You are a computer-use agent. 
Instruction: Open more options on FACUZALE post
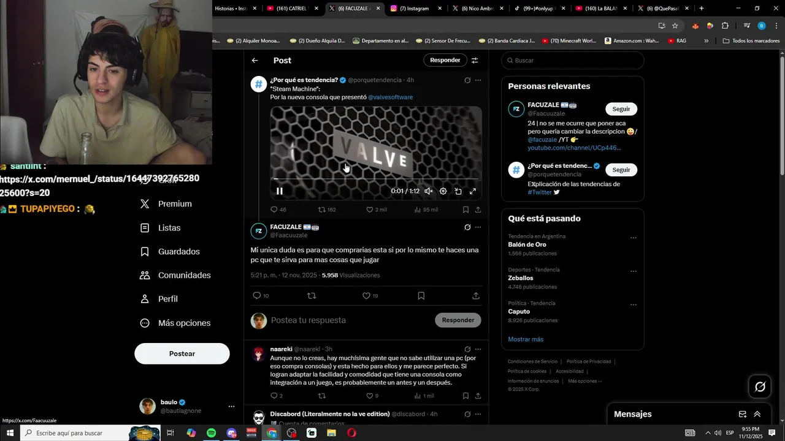[478, 227]
